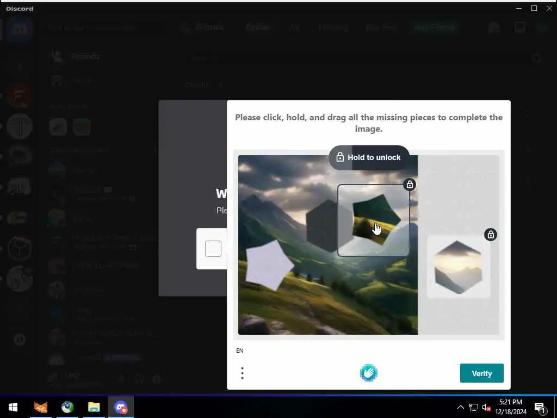The image size is (557, 418).
Task: Click the muted volume tray icon
Action: pos(487,407)
